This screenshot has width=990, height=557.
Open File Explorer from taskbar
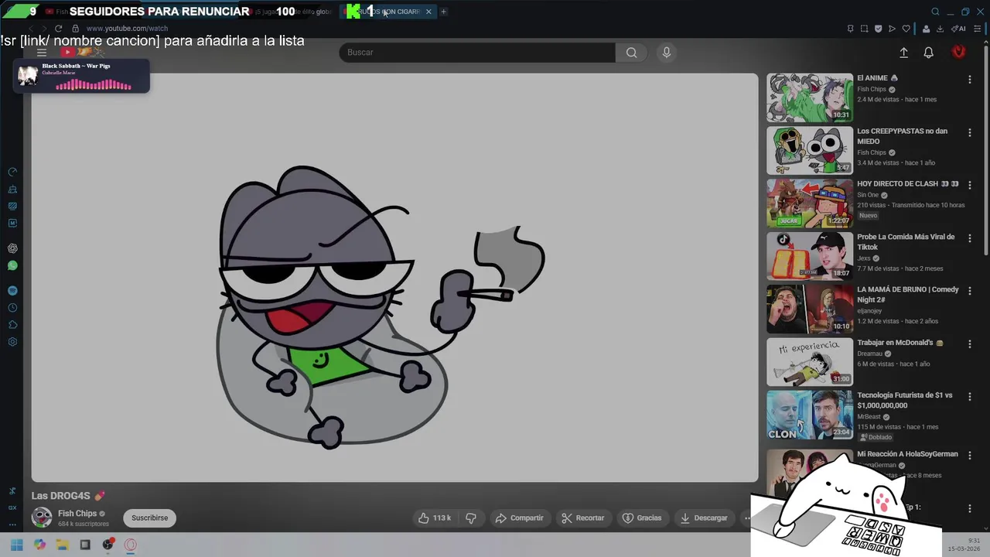click(x=62, y=545)
